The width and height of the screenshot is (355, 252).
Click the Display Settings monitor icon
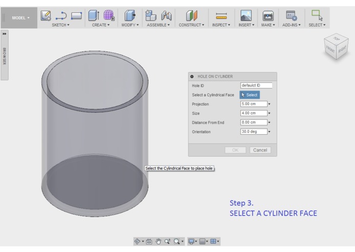pyautogui.click(x=192, y=241)
